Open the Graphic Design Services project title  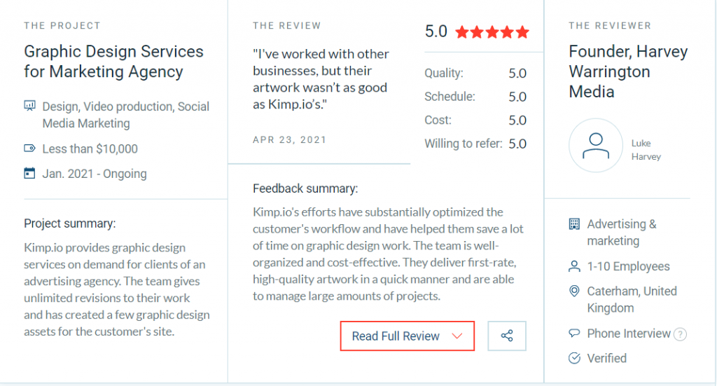pyautogui.click(x=113, y=62)
